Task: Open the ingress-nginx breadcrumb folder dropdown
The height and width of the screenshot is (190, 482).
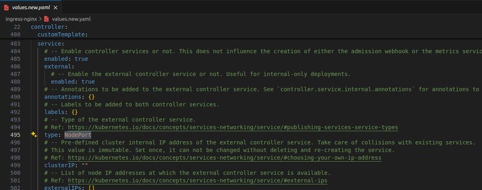Action: point(21,19)
